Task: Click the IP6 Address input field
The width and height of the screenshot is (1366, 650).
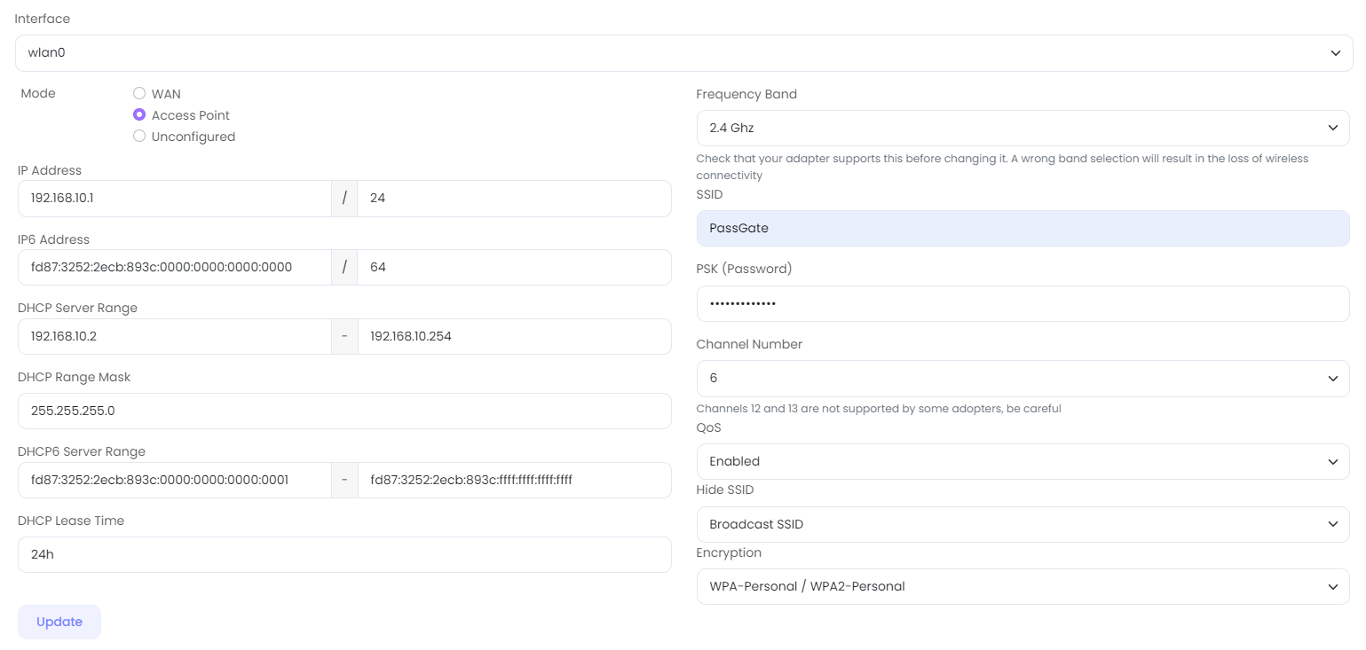Action: pyautogui.click(x=175, y=267)
